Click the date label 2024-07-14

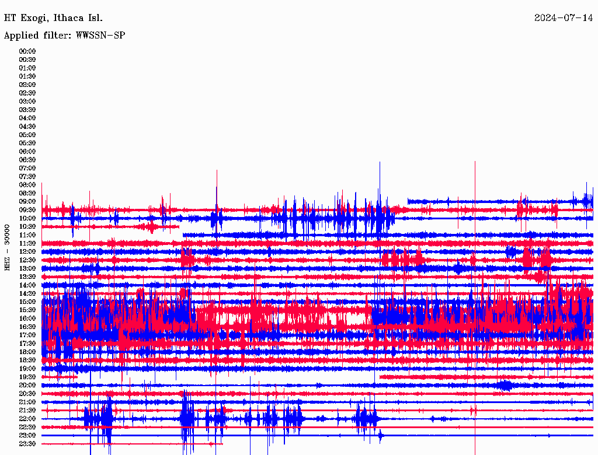[x=563, y=17]
